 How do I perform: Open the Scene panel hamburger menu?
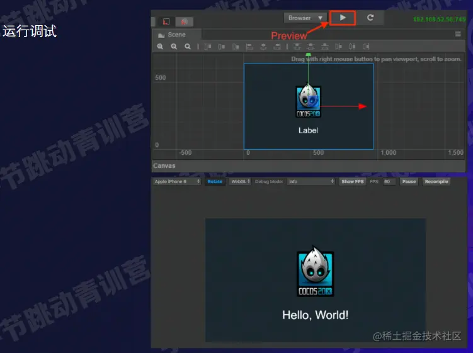tap(458, 34)
